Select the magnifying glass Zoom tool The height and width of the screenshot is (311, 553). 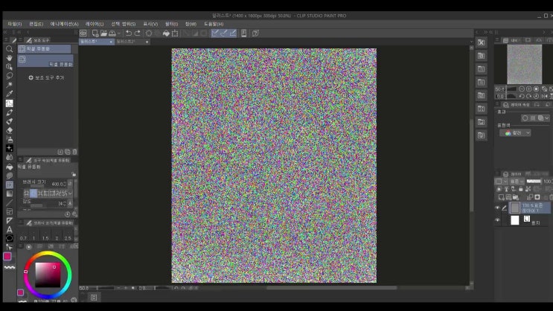[9, 48]
